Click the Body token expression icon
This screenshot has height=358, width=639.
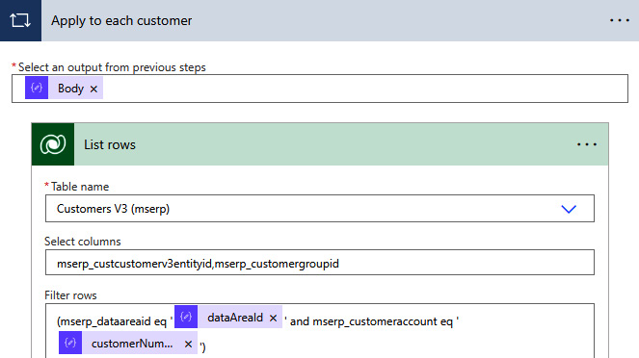point(37,88)
